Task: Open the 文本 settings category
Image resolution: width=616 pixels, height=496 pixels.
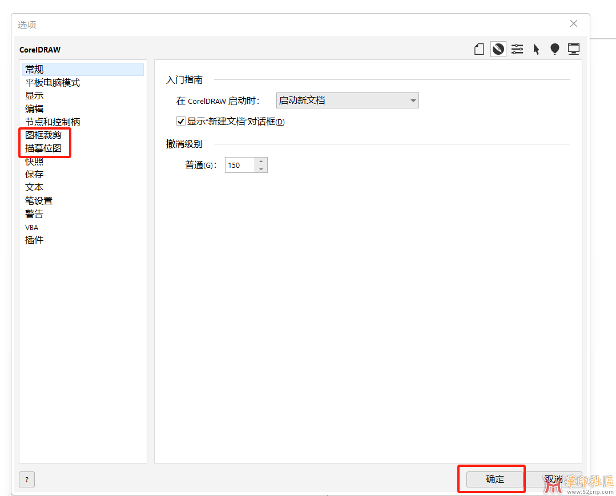Action: (x=34, y=188)
